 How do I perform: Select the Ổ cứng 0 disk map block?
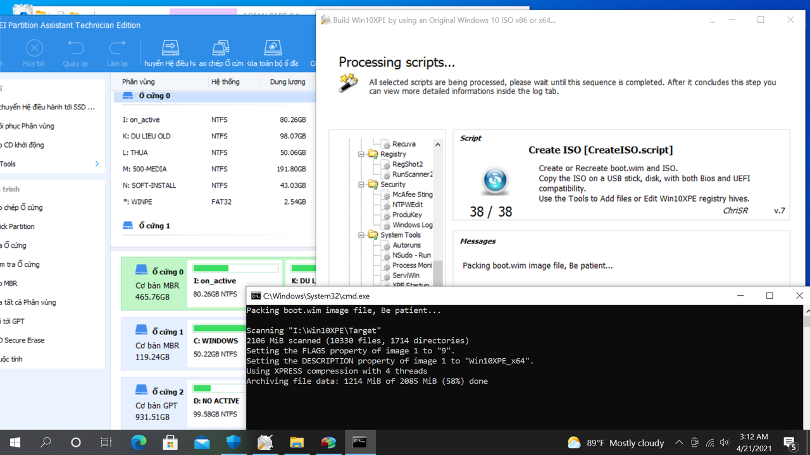(153, 284)
